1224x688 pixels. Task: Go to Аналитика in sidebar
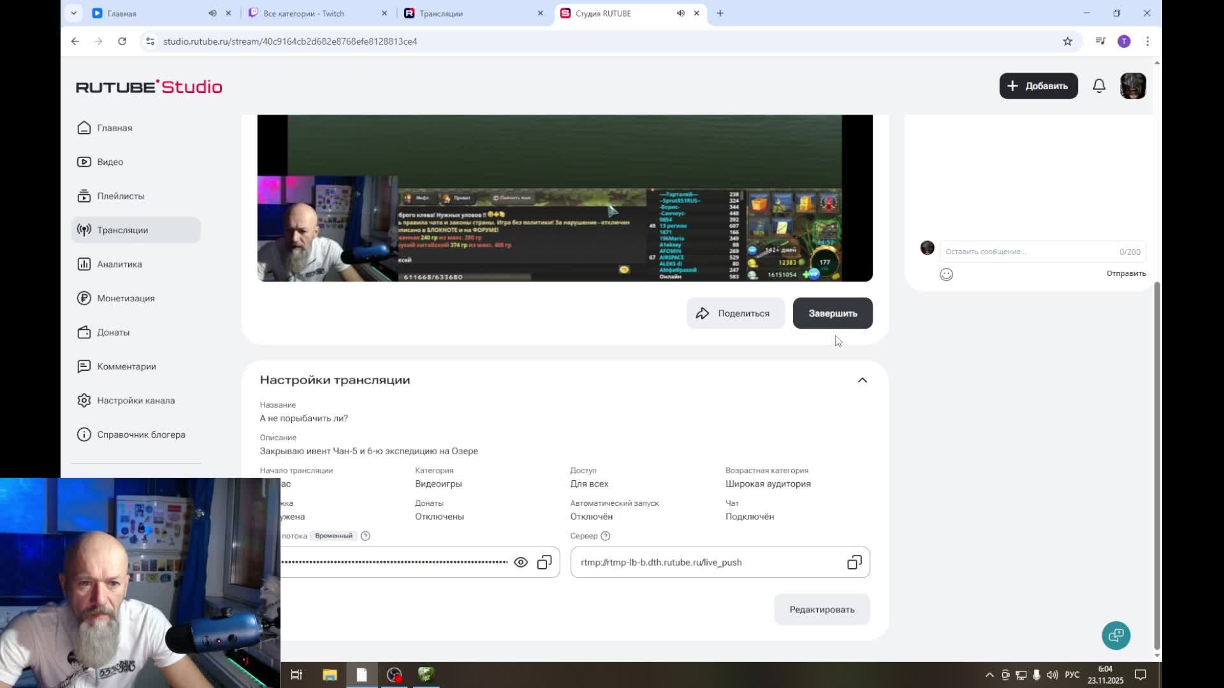(x=119, y=264)
